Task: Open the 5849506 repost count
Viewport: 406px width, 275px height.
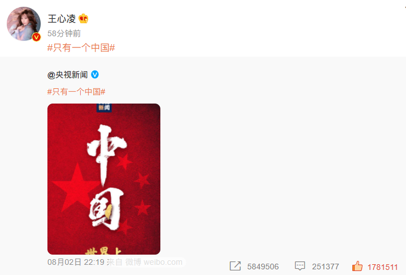Action: tap(263, 267)
